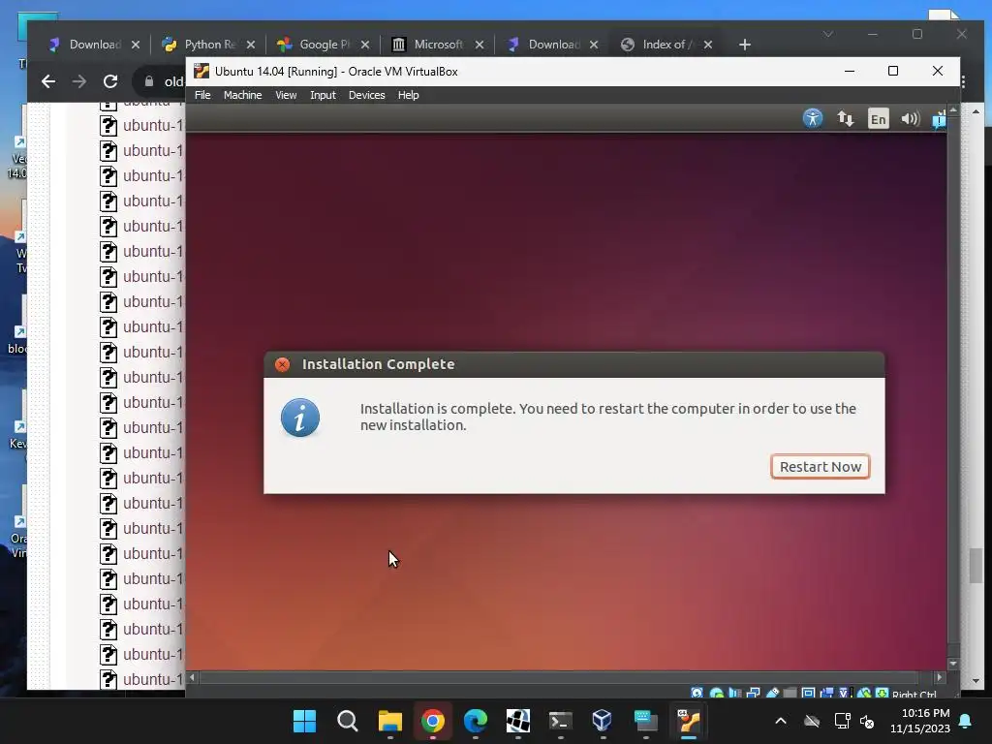Close the Index of Chrome tab
Image resolution: width=992 pixels, height=744 pixels.
[708, 45]
